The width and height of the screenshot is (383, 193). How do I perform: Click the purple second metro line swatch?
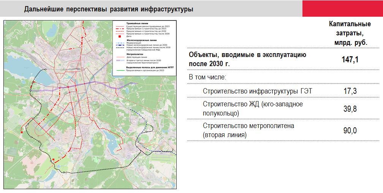(120, 60)
